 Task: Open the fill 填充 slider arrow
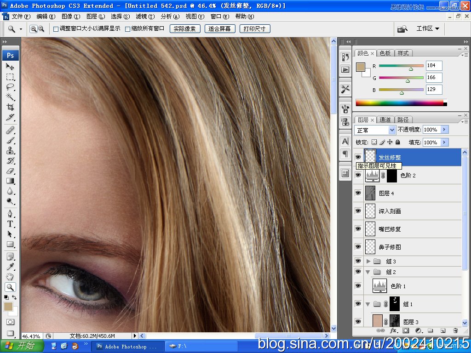coord(444,142)
